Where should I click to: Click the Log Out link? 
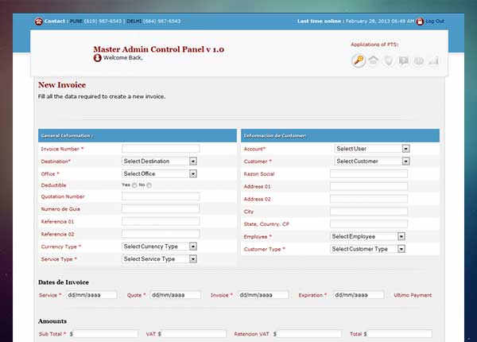point(435,21)
